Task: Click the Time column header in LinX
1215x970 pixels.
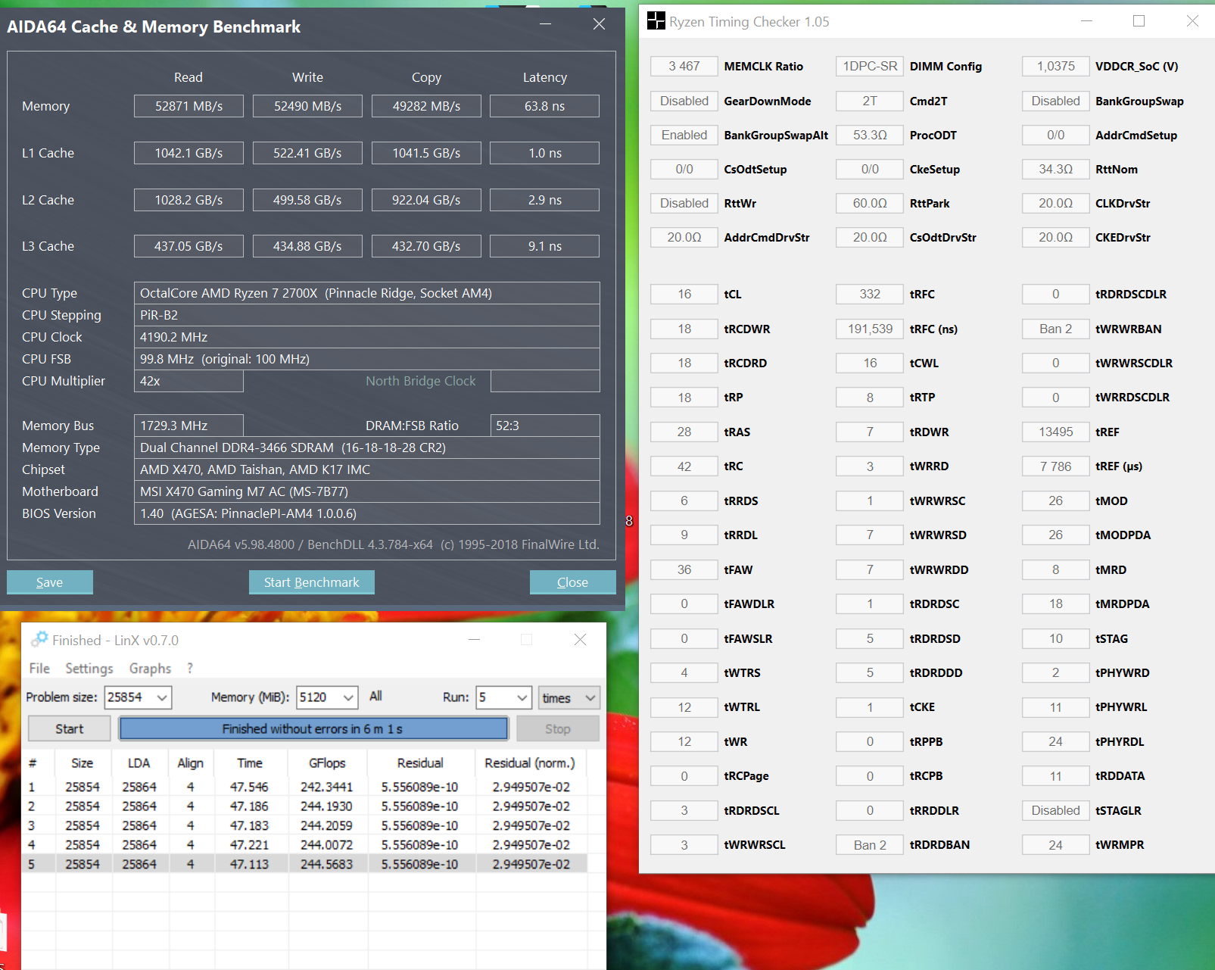Action: coord(250,763)
